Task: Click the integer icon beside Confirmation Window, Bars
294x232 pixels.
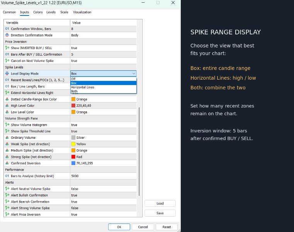Action: (7, 29)
